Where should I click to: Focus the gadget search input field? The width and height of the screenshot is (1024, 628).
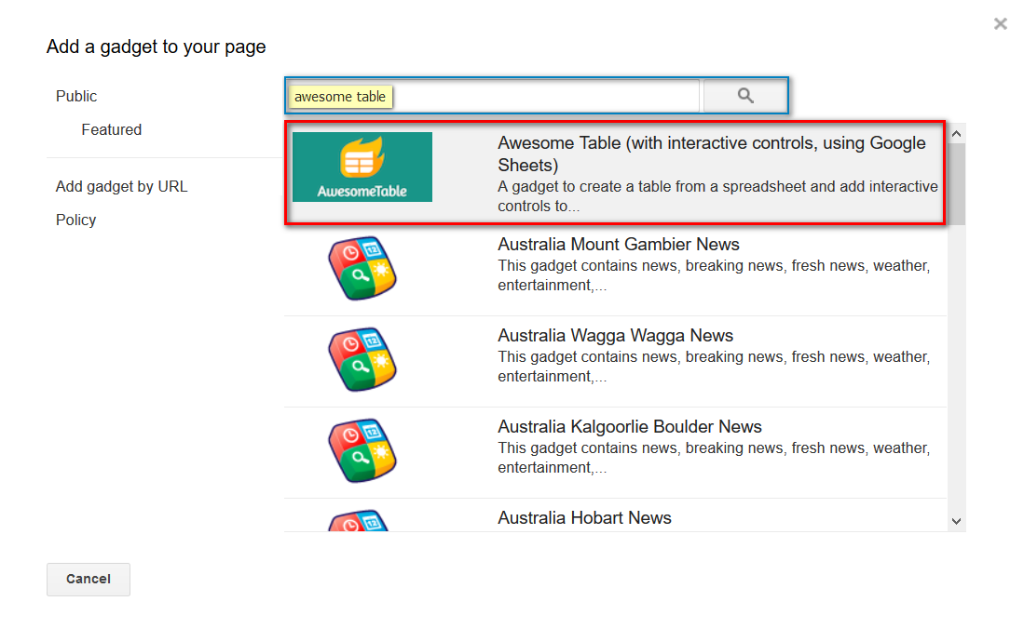[493, 96]
